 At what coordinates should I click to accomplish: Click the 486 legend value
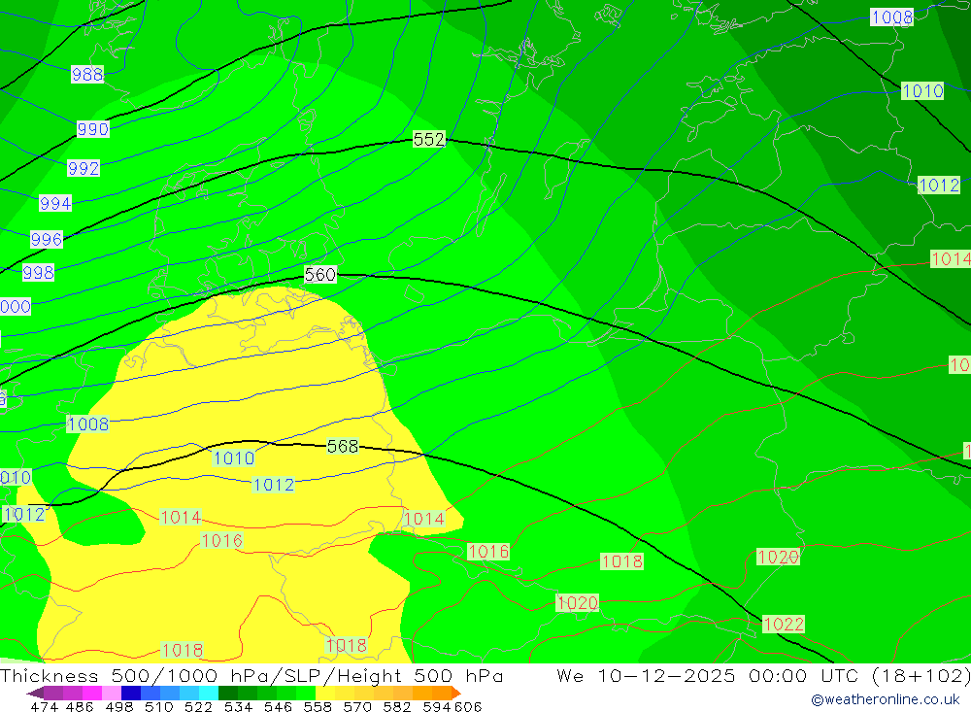click(x=80, y=706)
